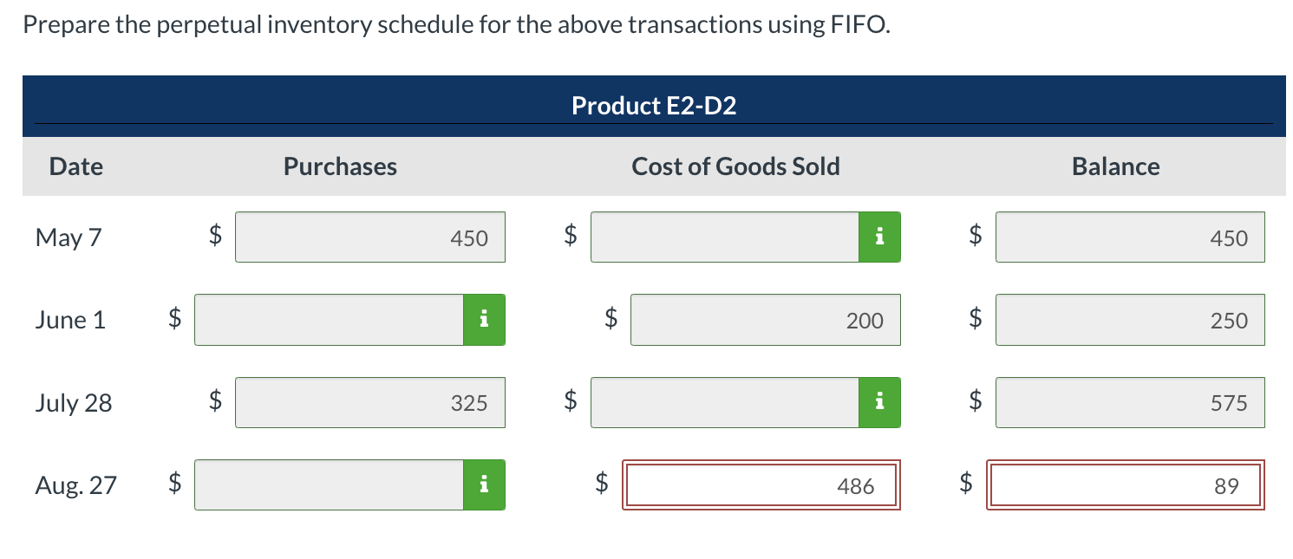
Task: Click the info icon in Aug. 27 Purchases
Action: 484,485
